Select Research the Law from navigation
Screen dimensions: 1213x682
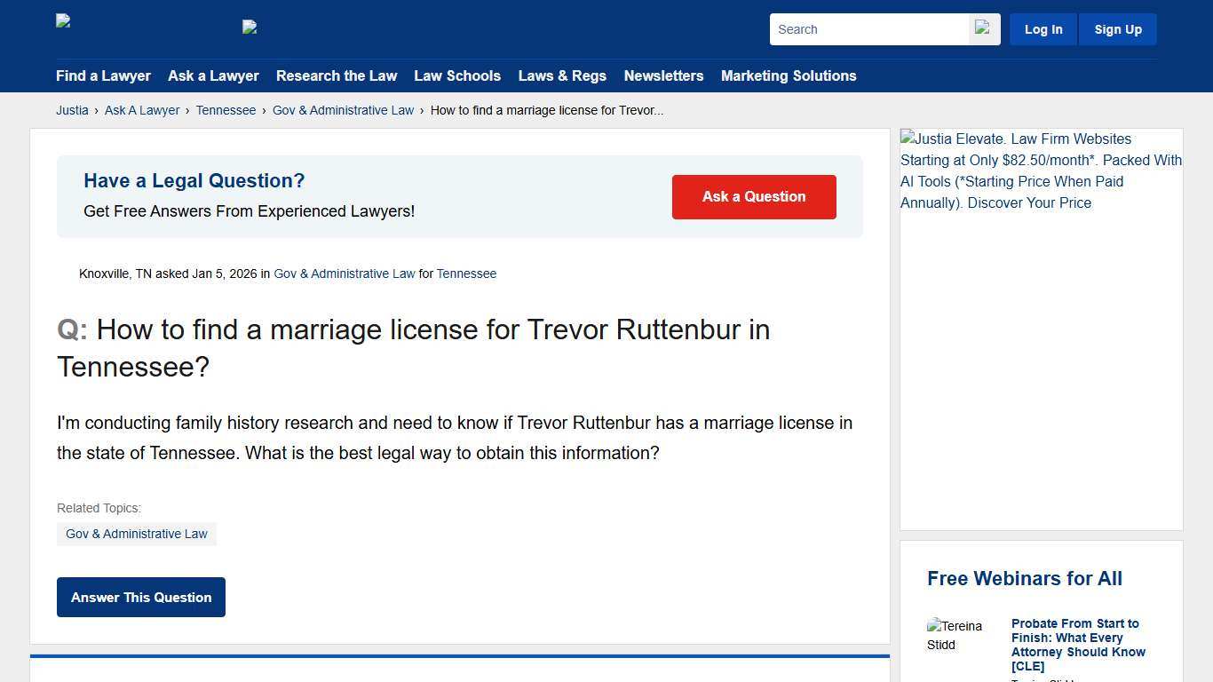pyautogui.click(x=337, y=76)
